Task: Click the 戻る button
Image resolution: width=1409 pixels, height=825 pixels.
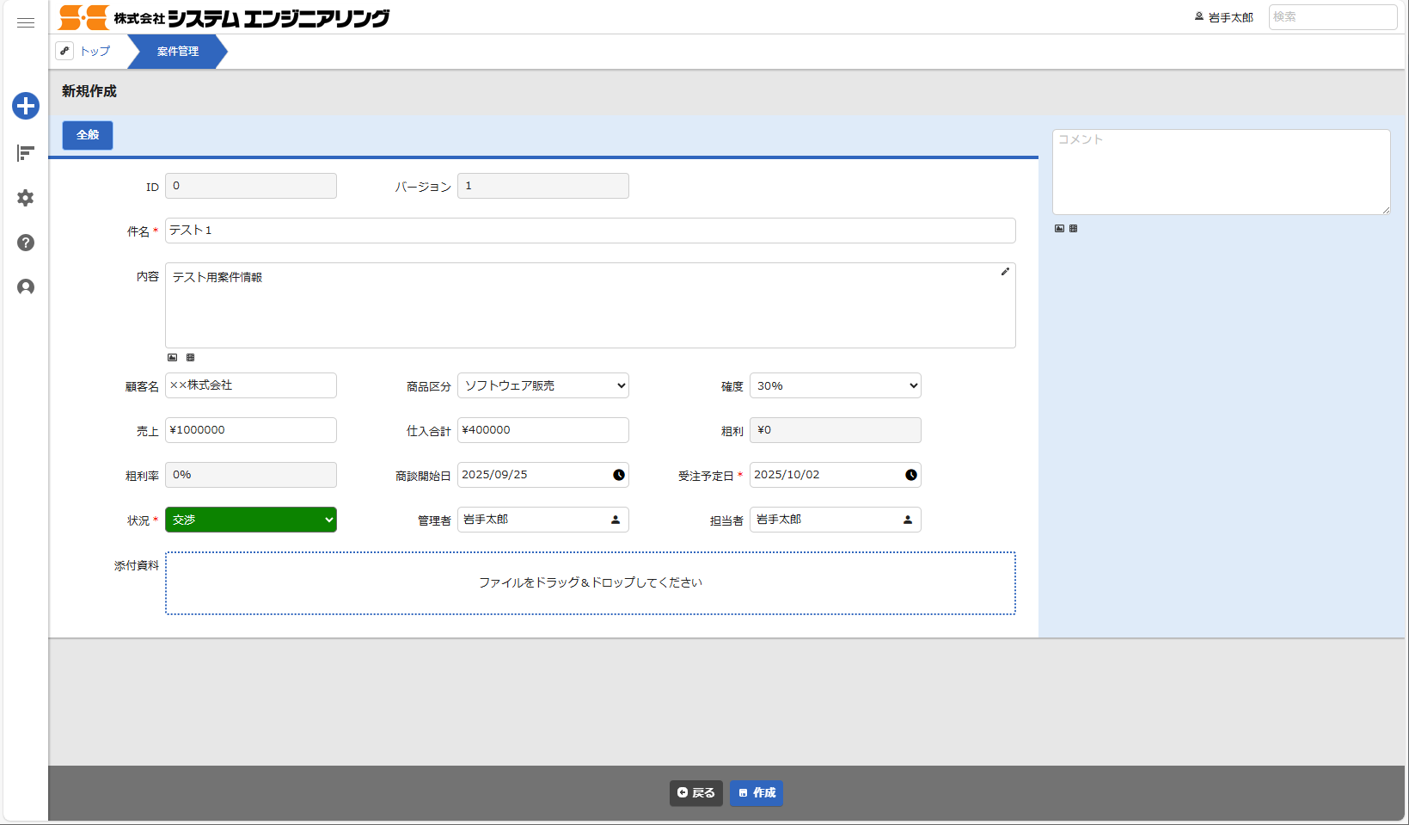Action: click(695, 793)
